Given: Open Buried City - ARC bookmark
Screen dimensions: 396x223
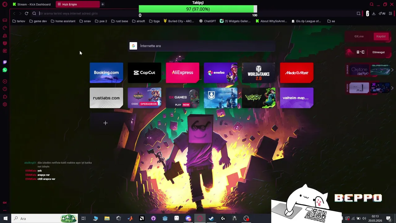Looking at the screenshot, I should coord(179,21).
